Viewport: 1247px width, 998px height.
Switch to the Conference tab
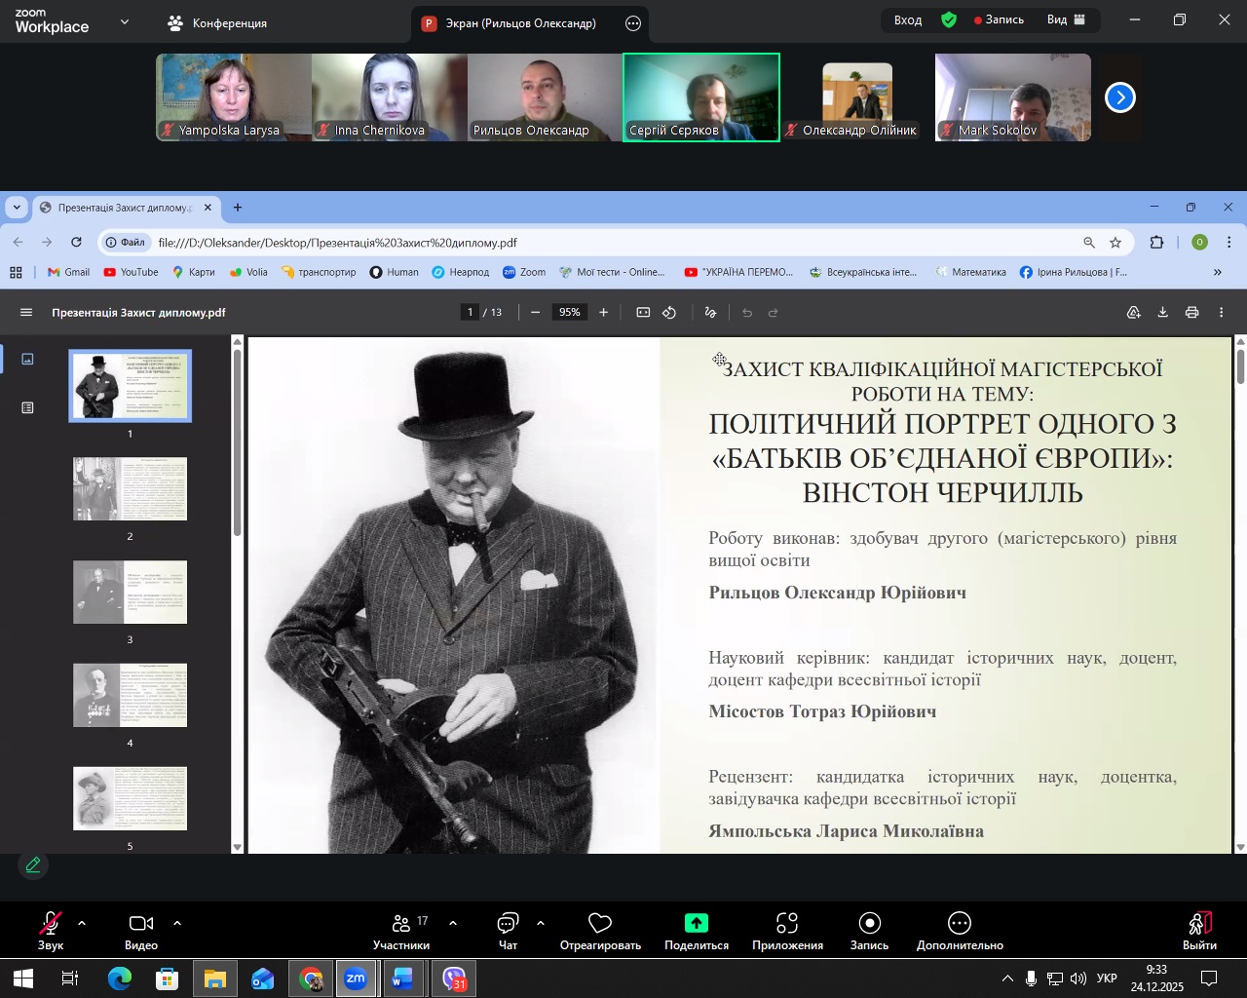click(217, 22)
